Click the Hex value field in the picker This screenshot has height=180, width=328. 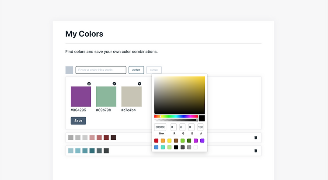pyautogui.click(x=160, y=127)
